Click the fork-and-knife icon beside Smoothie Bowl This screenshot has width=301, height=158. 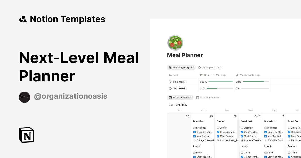(266, 140)
